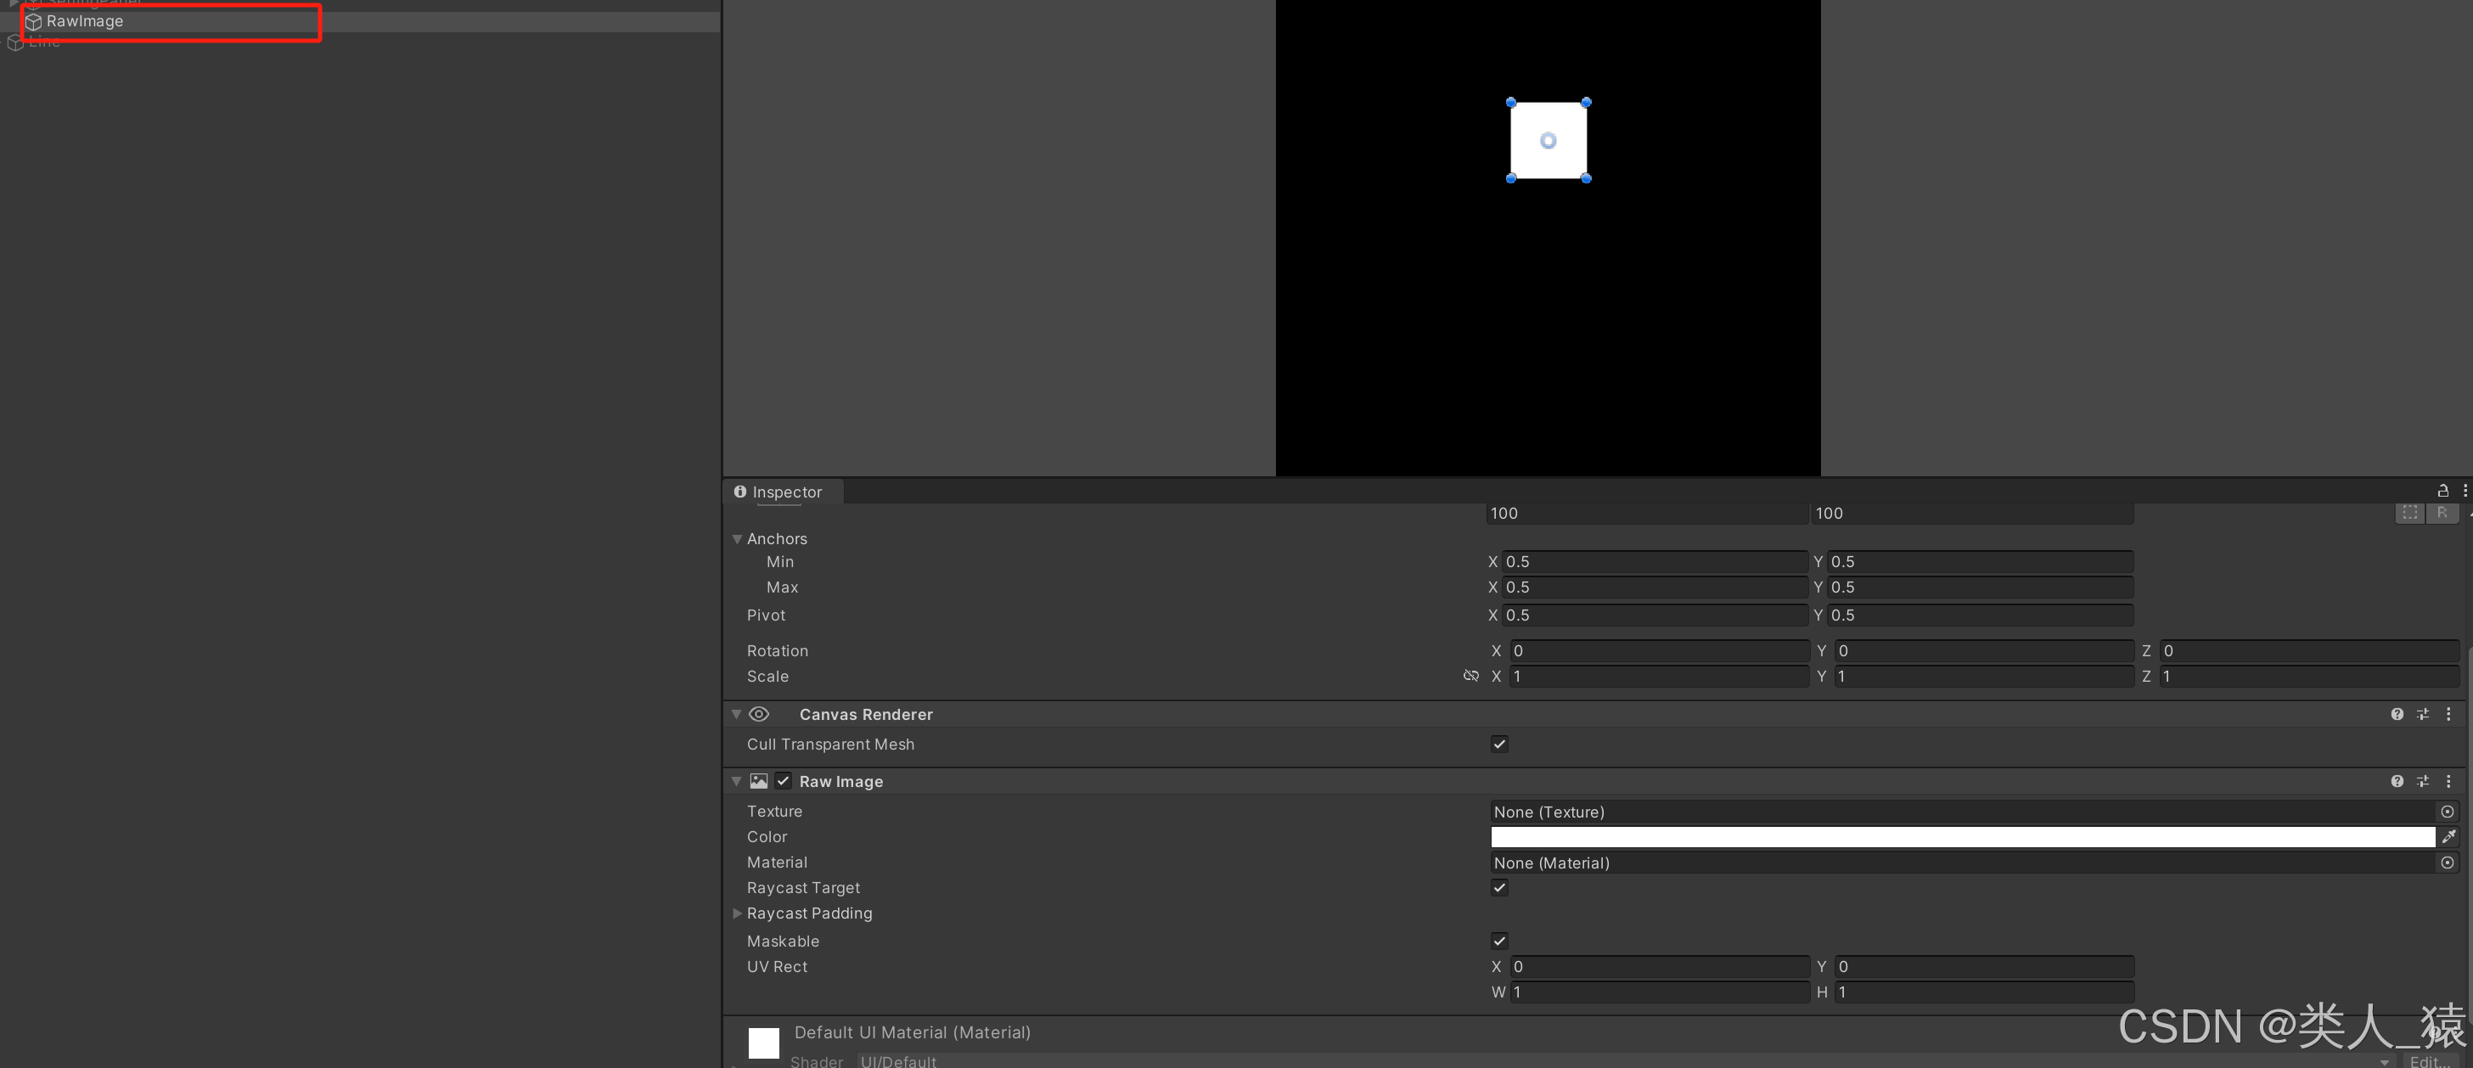Collapse the Canvas Renderer component
Screen dimensions: 2473x1068
tap(736, 715)
